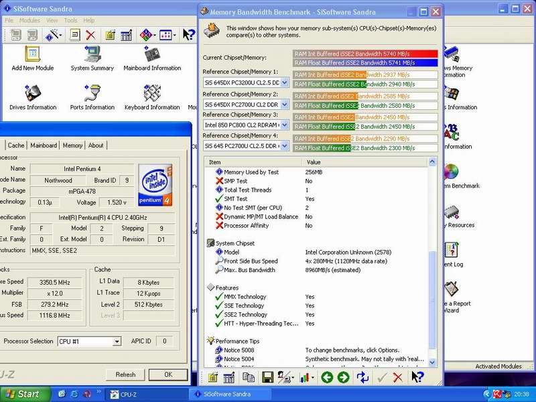Switch to the Mainboard tab in CPU-Z

(x=44, y=145)
